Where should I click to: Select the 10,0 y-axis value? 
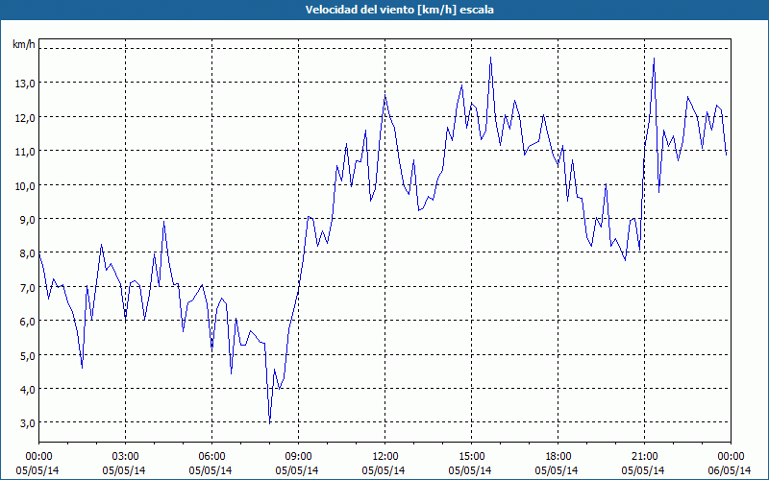point(25,186)
